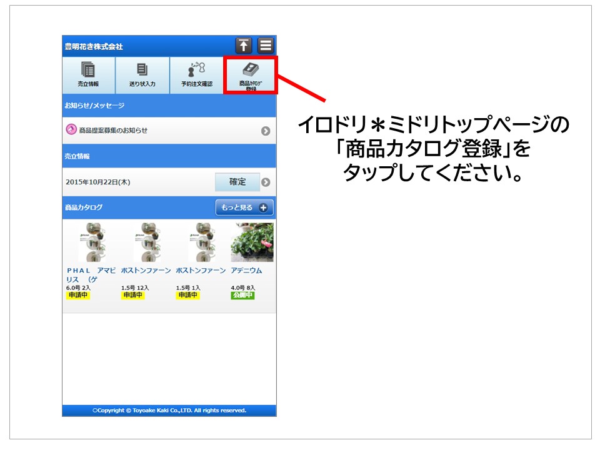This screenshot has height=450, width=600.
Task: Tap the scroll-to-top arrow icon in header
Action: point(243,46)
